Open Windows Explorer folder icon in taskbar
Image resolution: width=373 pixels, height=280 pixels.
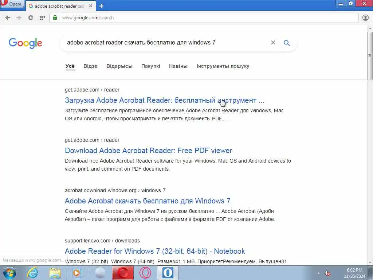(x=55, y=273)
